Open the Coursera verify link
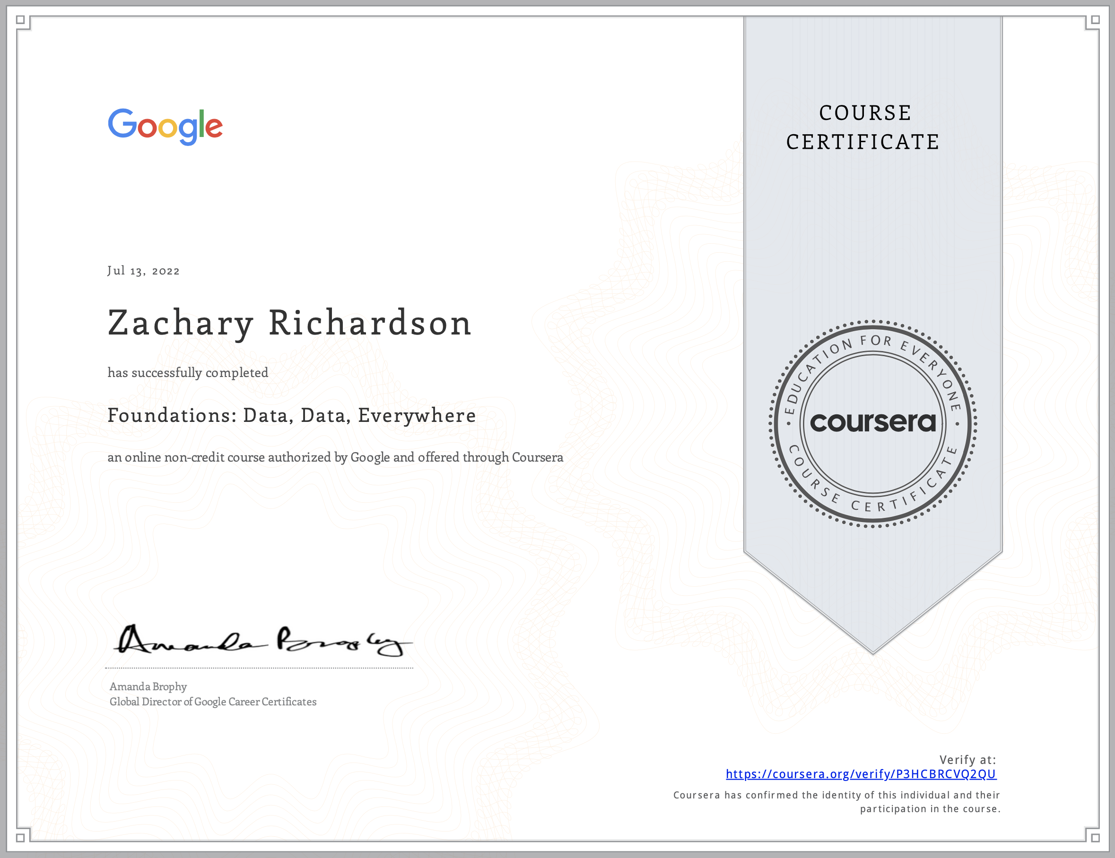The width and height of the screenshot is (1115, 858). pyautogui.click(x=861, y=774)
